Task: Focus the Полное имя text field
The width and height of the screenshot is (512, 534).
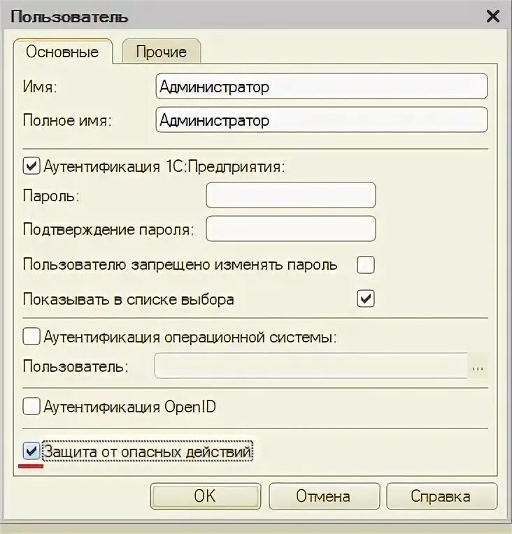Action: (x=322, y=120)
